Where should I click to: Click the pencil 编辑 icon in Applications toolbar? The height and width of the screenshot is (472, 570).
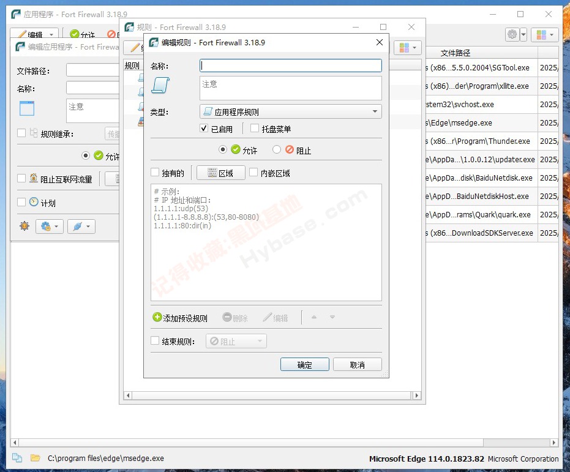click(x=23, y=34)
